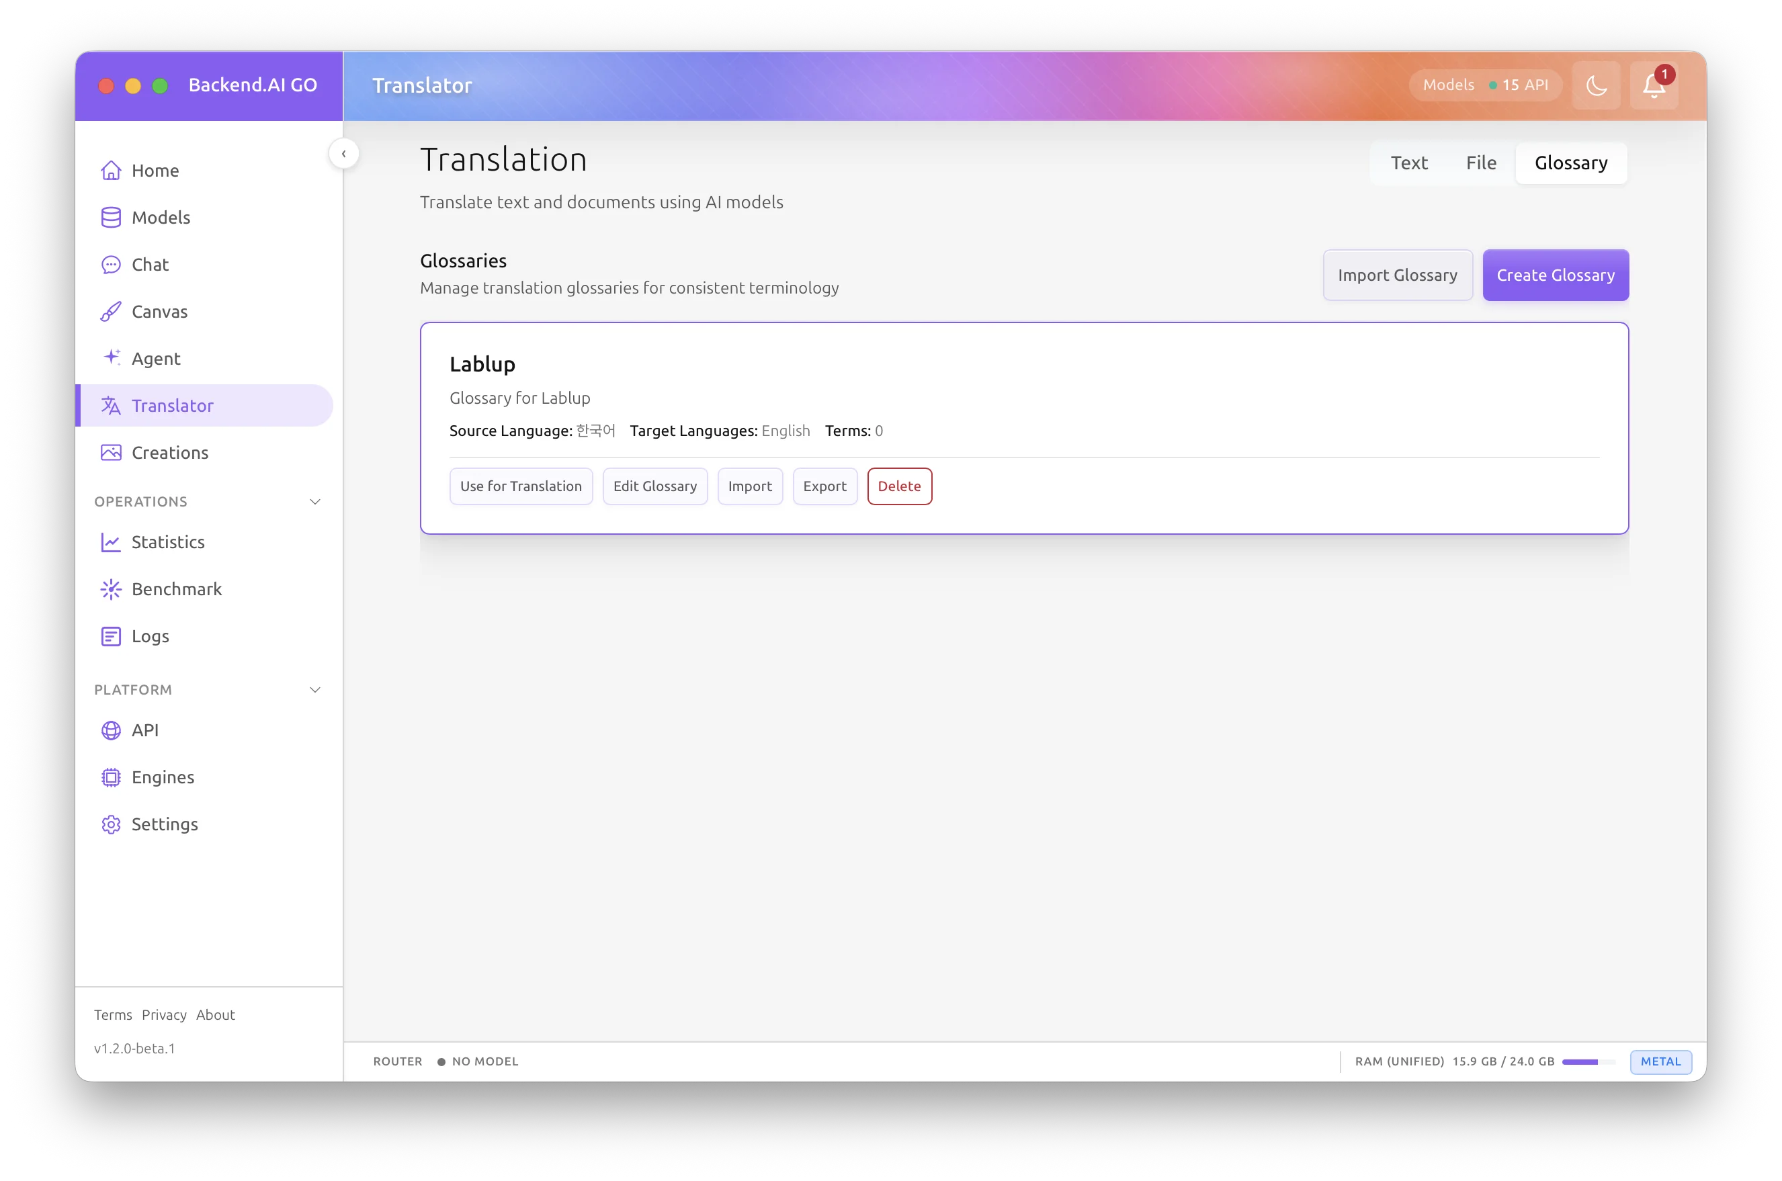Image resolution: width=1782 pixels, height=1181 pixels.
Task: Click the Engines chip icon
Action: point(111,777)
